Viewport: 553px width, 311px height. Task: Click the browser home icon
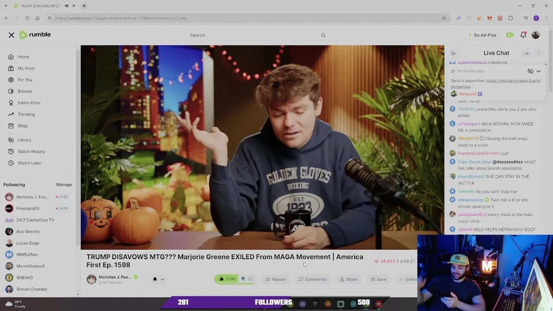click(x=37, y=18)
